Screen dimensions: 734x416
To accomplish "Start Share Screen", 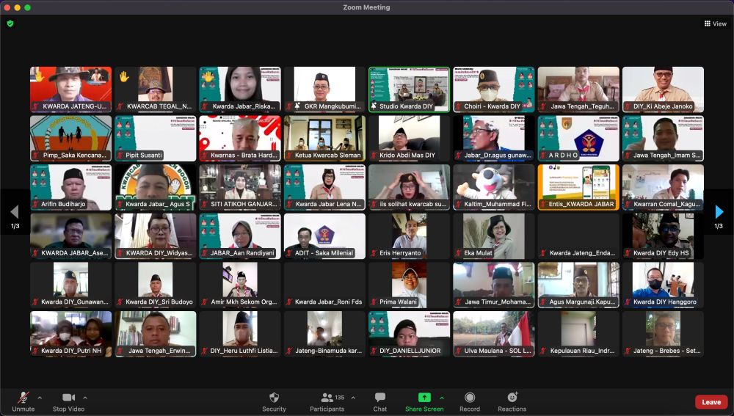I will point(424,401).
